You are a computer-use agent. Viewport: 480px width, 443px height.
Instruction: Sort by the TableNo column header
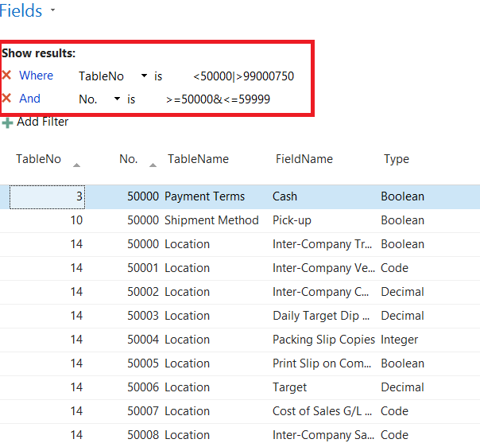pos(39,159)
